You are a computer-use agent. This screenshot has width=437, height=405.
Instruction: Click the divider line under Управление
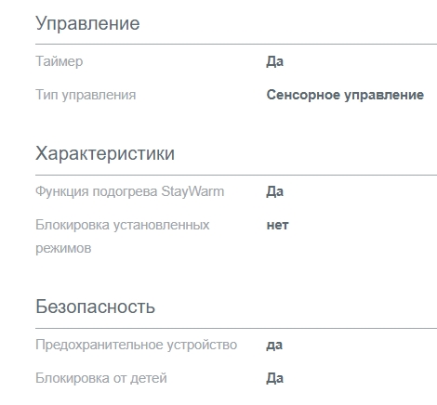(236, 45)
